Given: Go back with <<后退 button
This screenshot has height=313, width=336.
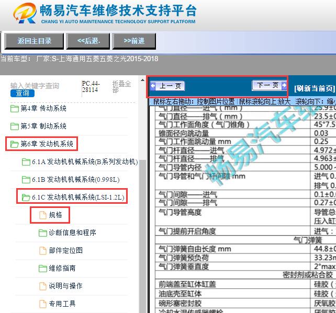Looking at the screenshot, I should tap(88, 41).
